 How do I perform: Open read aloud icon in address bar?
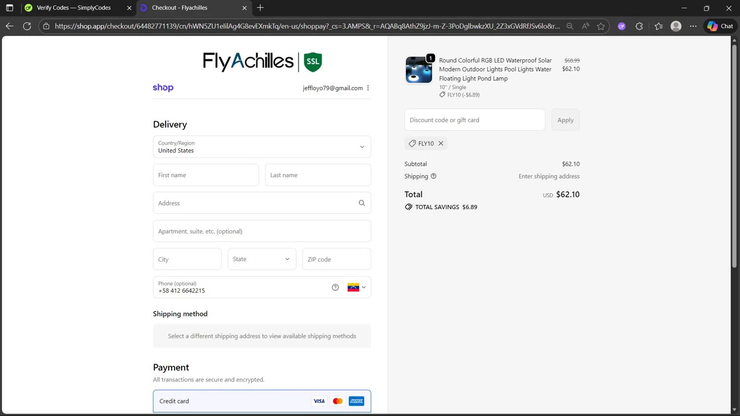(585, 26)
